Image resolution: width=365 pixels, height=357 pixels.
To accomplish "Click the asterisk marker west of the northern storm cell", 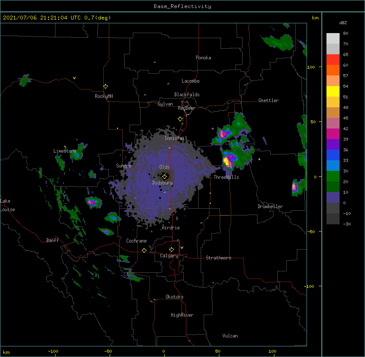I will (213, 128).
